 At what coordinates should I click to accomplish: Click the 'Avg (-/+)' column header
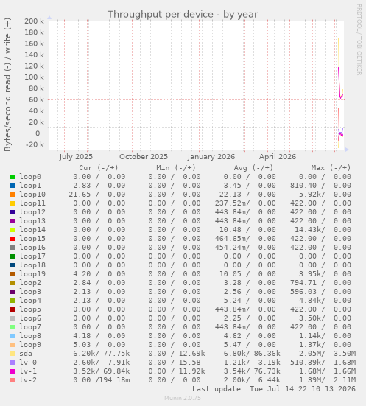pyautogui.click(x=253, y=168)
